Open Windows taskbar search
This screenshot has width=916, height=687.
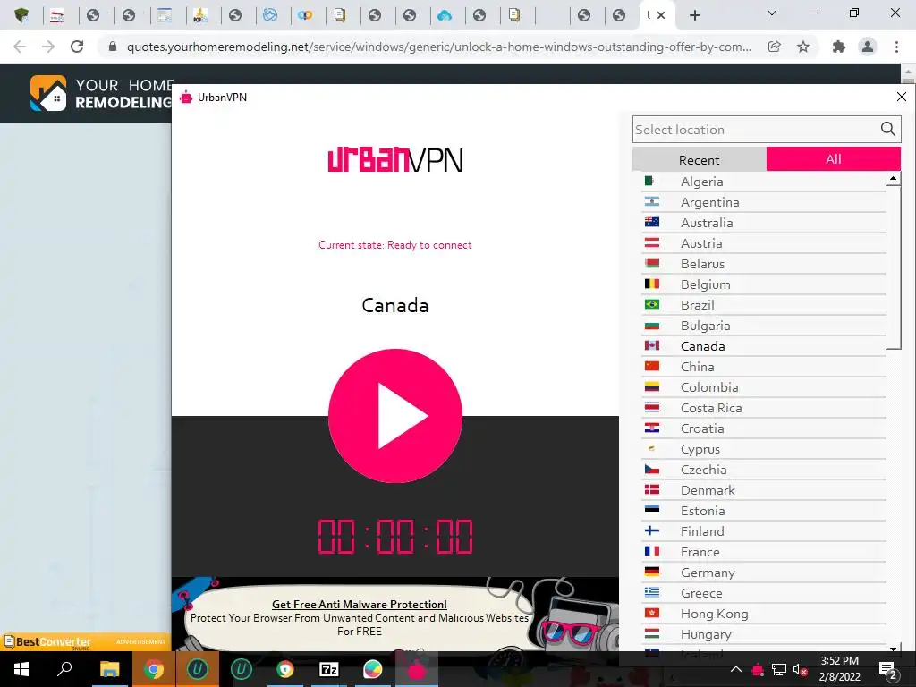click(x=64, y=669)
